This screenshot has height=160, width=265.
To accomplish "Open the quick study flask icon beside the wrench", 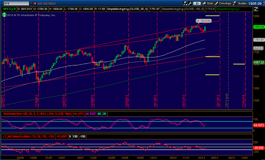I will point(185,3).
